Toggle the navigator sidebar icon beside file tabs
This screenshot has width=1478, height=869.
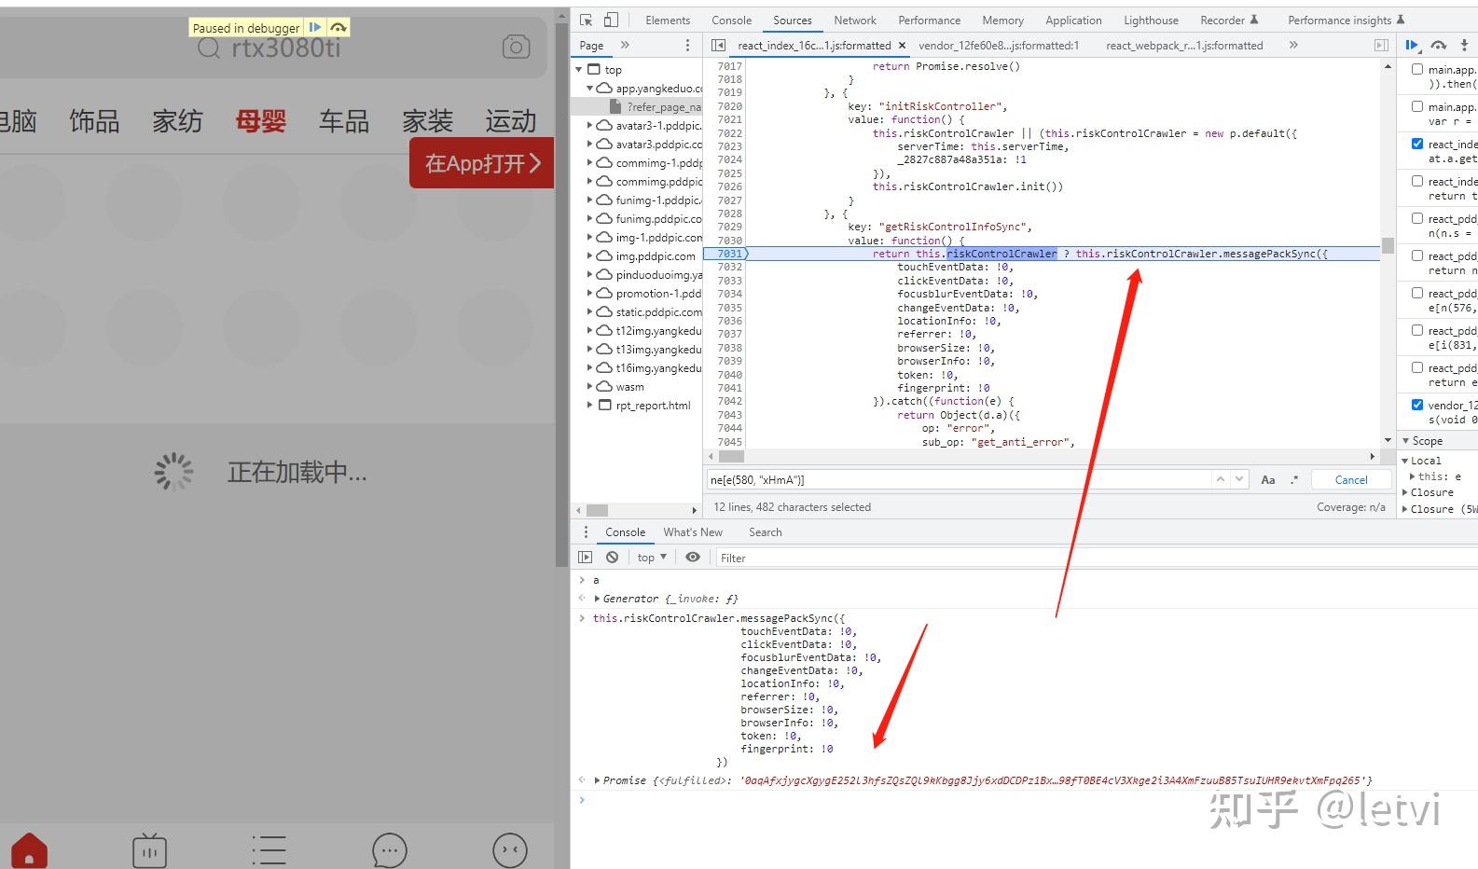(717, 45)
